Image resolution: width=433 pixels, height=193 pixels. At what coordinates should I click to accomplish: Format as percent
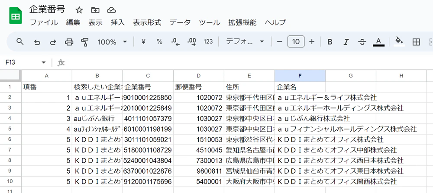pos(159,42)
